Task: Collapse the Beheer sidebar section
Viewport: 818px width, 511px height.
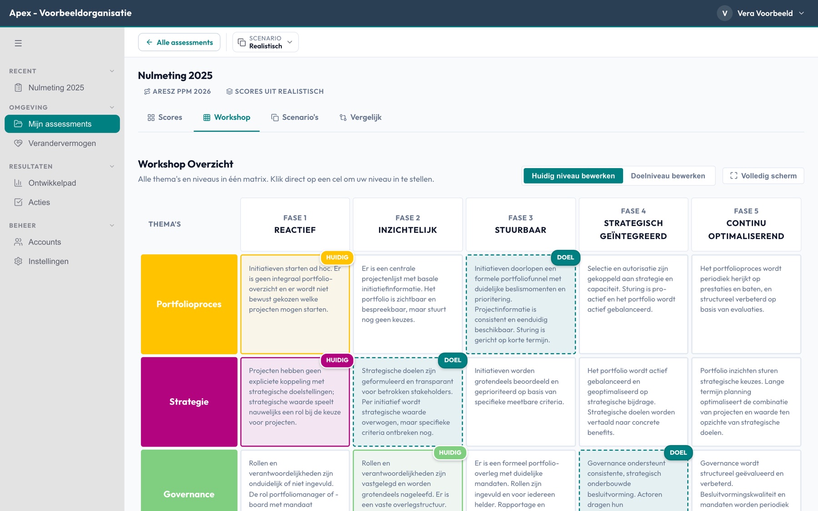Action: 112,226
